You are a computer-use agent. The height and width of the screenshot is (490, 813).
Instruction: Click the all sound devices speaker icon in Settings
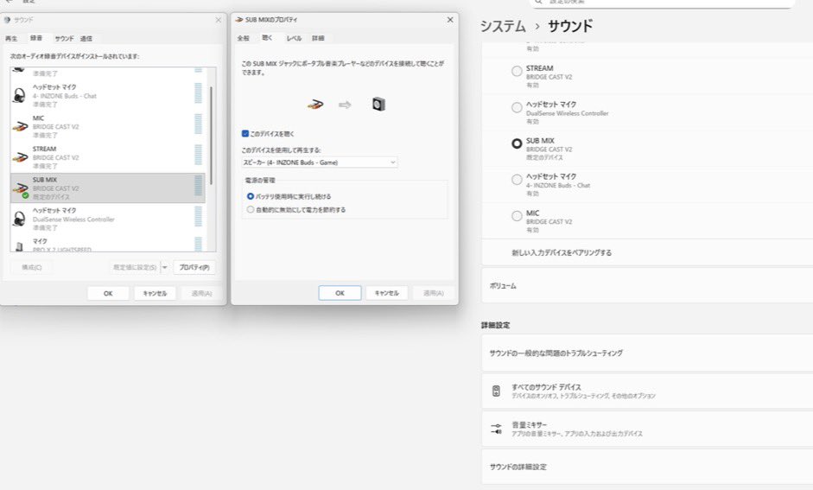(x=496, y=391)
